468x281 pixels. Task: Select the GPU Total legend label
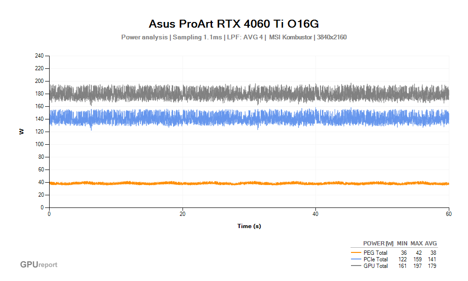point(375,266)
